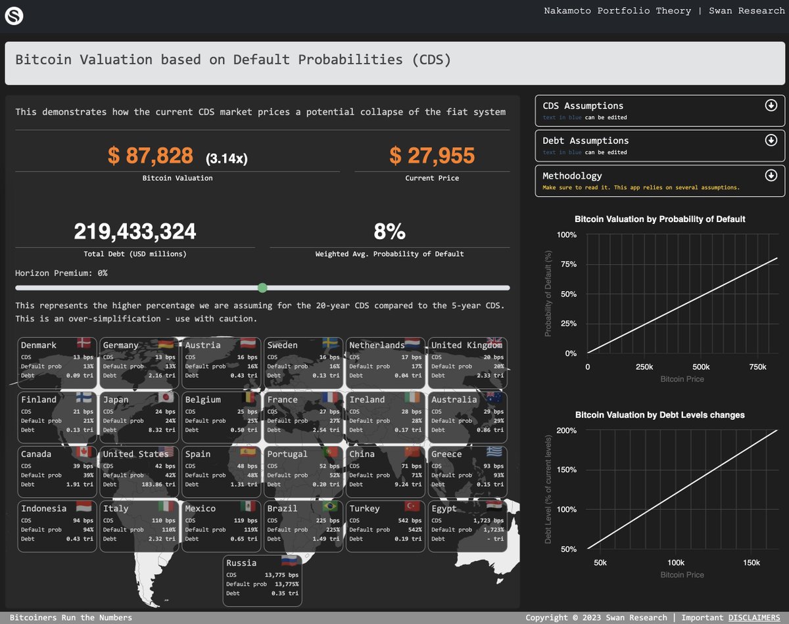Click the Greece flag icon

[x=495, y=452]
